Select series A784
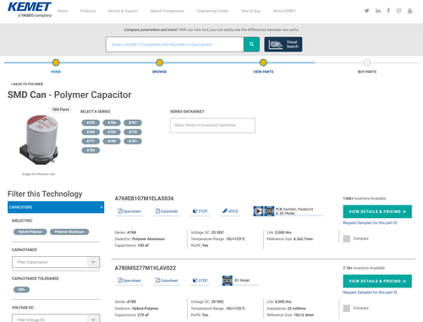 pos(91,150)
